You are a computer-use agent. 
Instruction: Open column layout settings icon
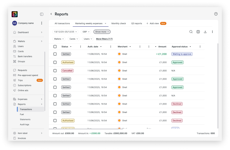[198, 32]
